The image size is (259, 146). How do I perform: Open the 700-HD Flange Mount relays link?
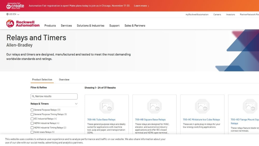point(245,121)
